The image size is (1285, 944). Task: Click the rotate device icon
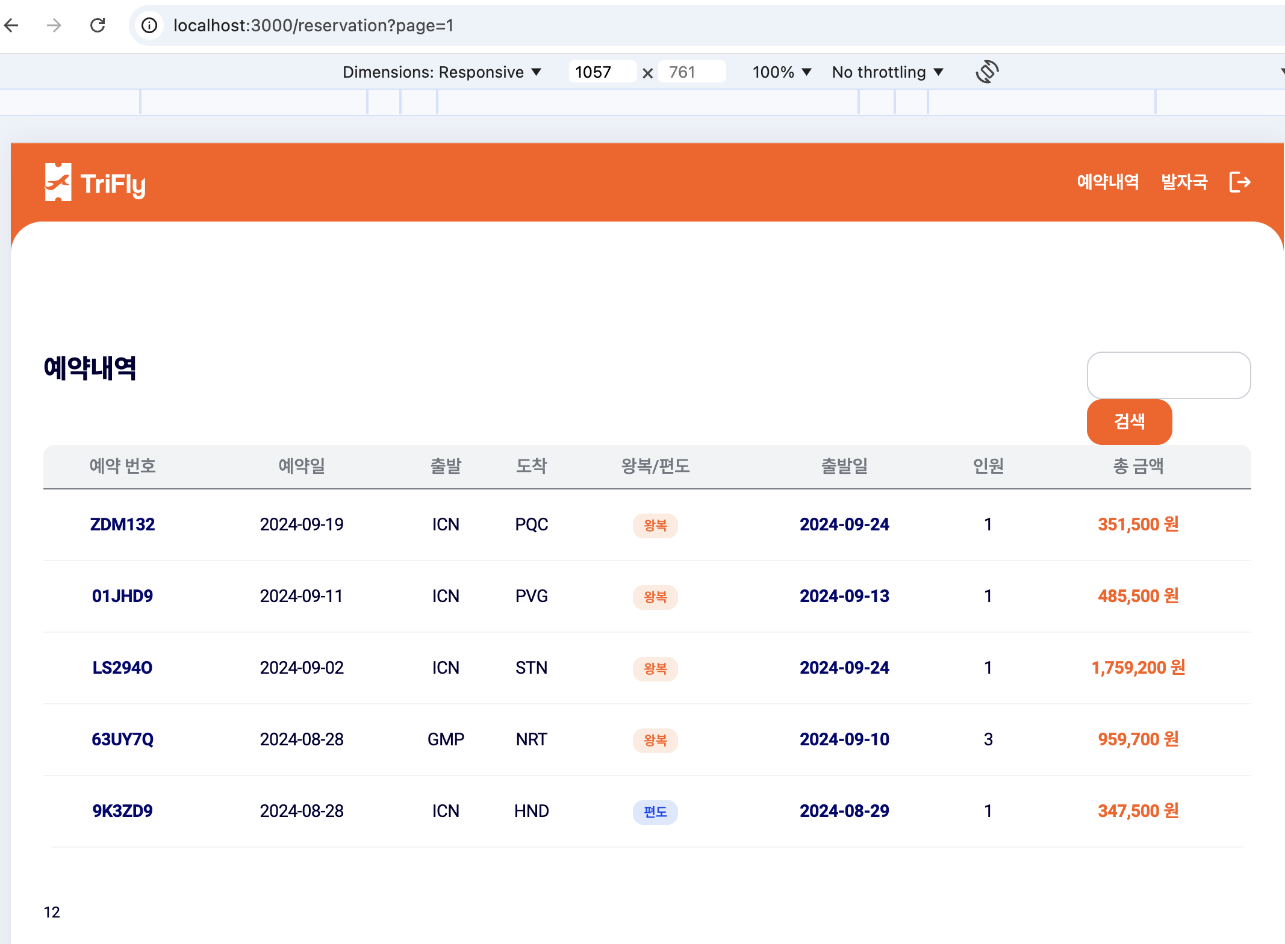point(987,72)
